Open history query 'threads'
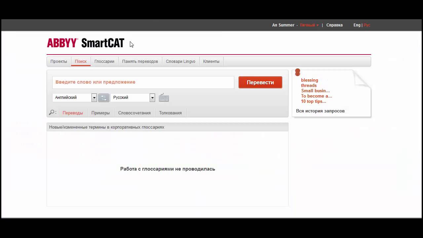The height and width of the screenshot is (238, 423). click(x=309, y=86)
